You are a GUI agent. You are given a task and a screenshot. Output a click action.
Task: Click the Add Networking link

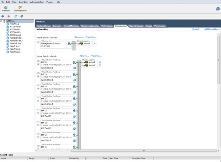212,29
